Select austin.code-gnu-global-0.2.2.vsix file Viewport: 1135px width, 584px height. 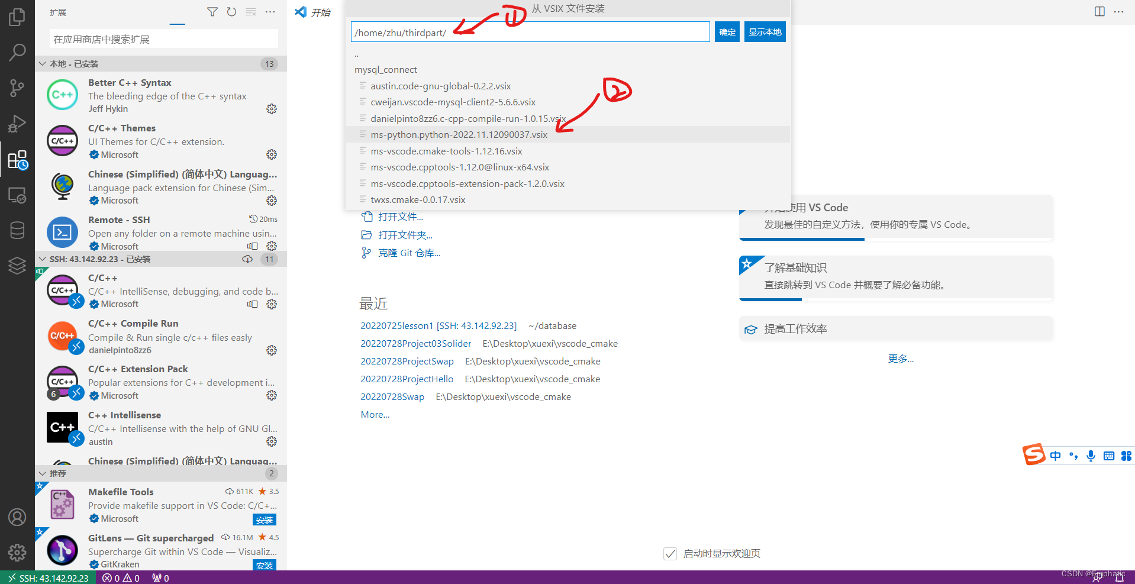pos(567,86)
